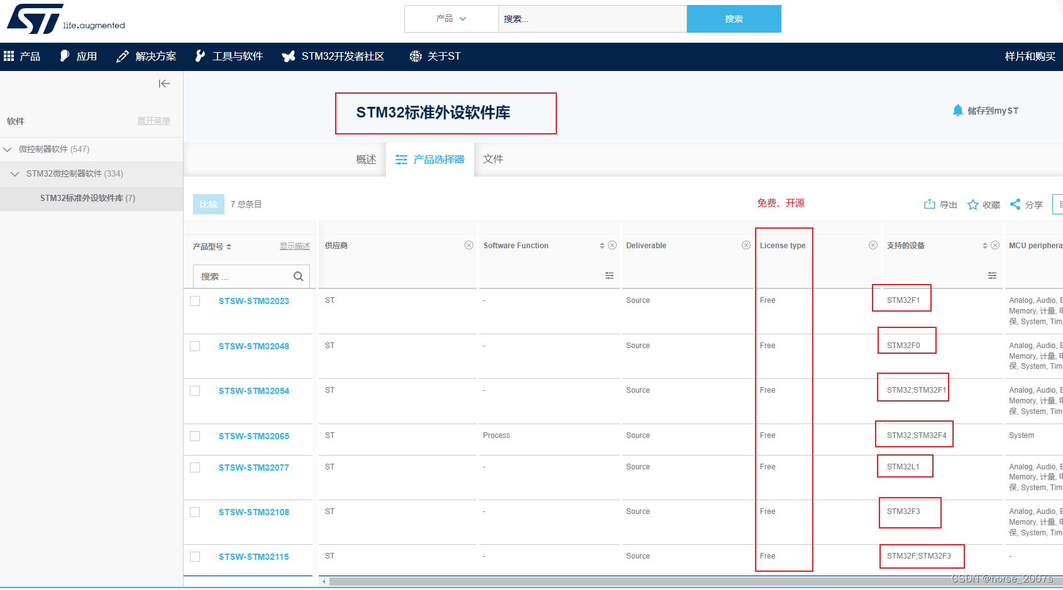Image resolution: width=1063 pixels, height=590 pixels.
Task: Open the STSW-STM32077 product link
Action: pos(254,467)
